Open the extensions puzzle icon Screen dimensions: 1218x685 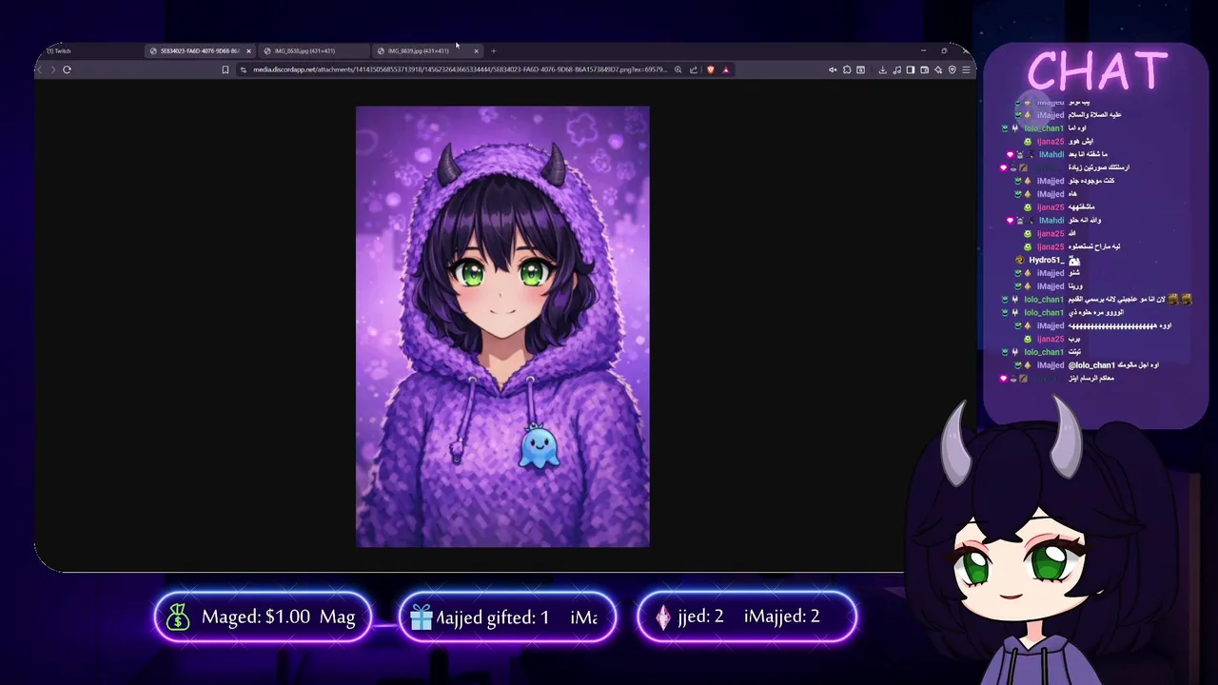point(847,69)
